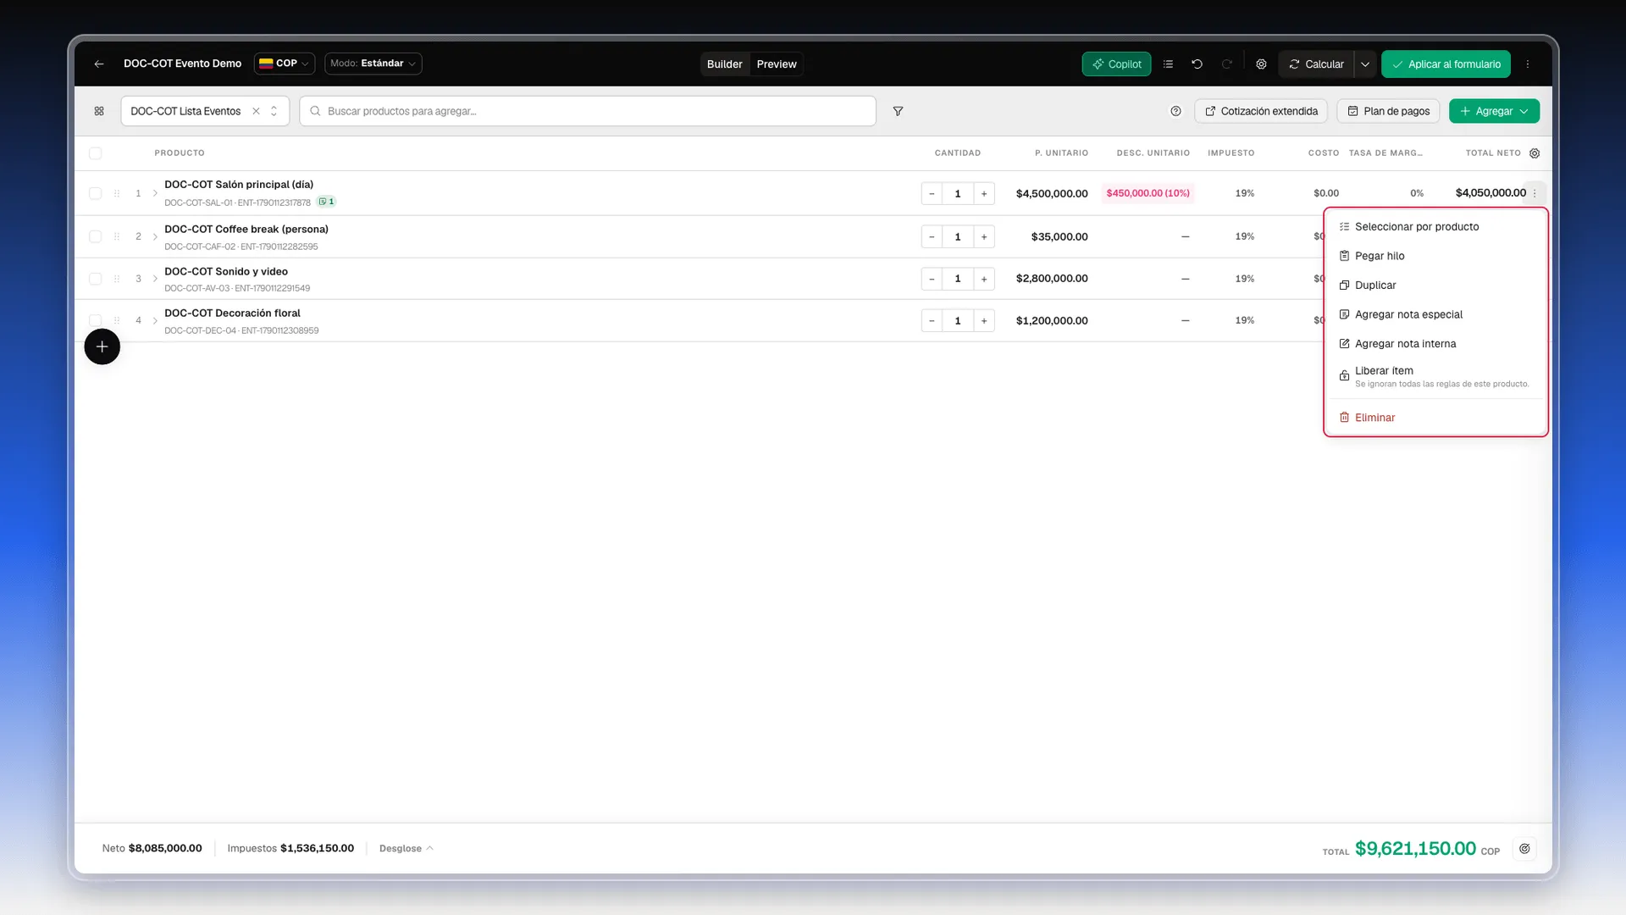
Task: Open the COP currency dropdown
Action: (285, 64)
